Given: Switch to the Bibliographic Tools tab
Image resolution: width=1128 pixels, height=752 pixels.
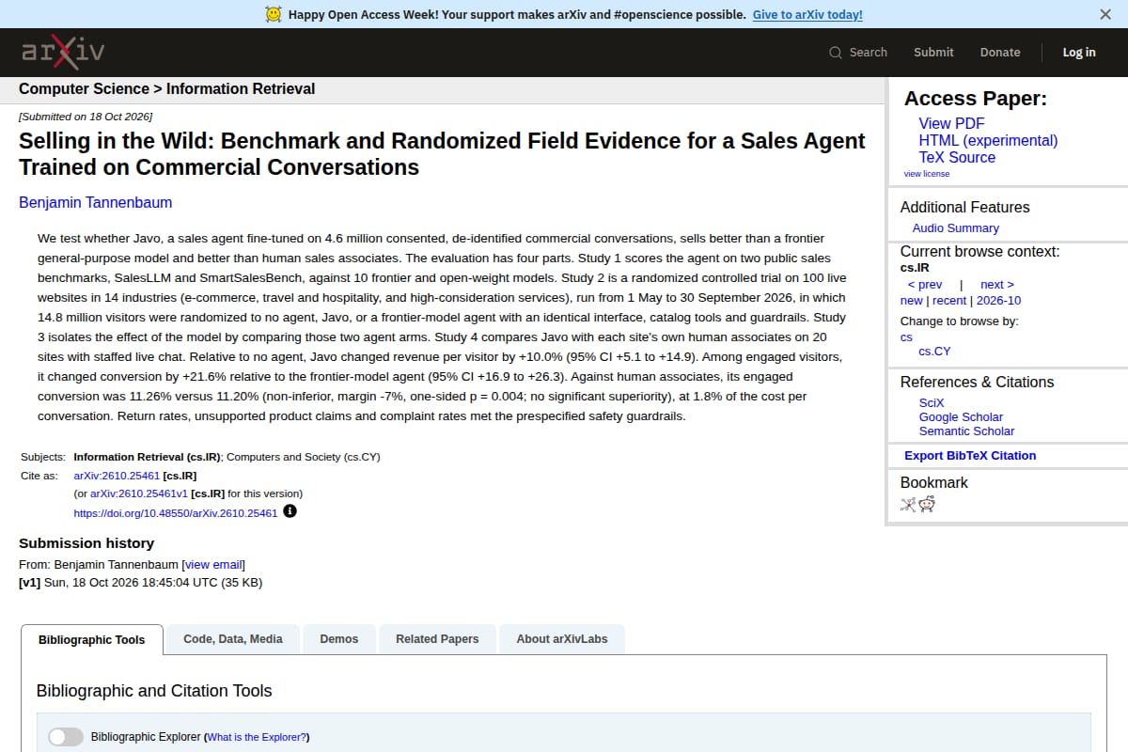Looking at the screenshot, I should pyautogui.click(x=92, y=639).
